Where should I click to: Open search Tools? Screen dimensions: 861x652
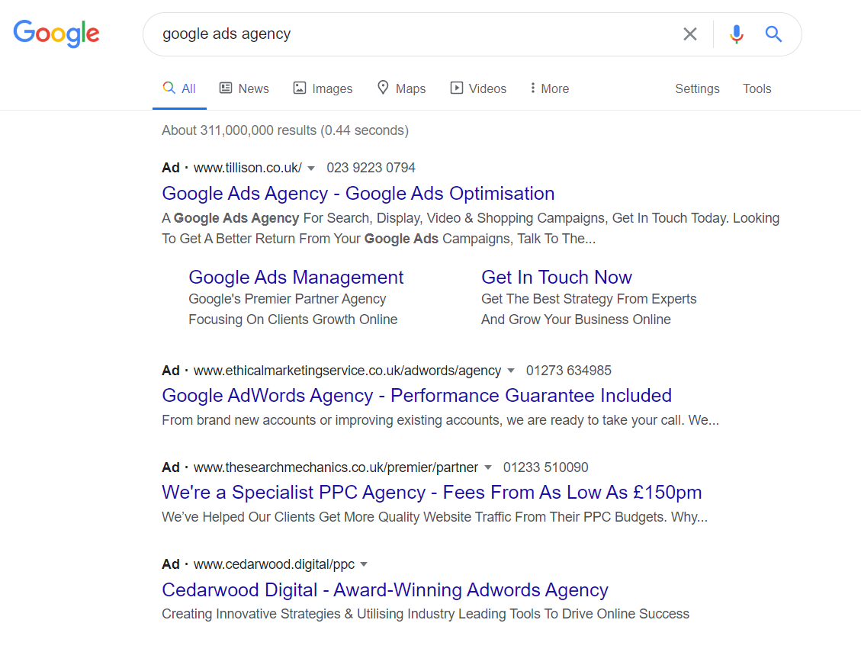point(757,88)
